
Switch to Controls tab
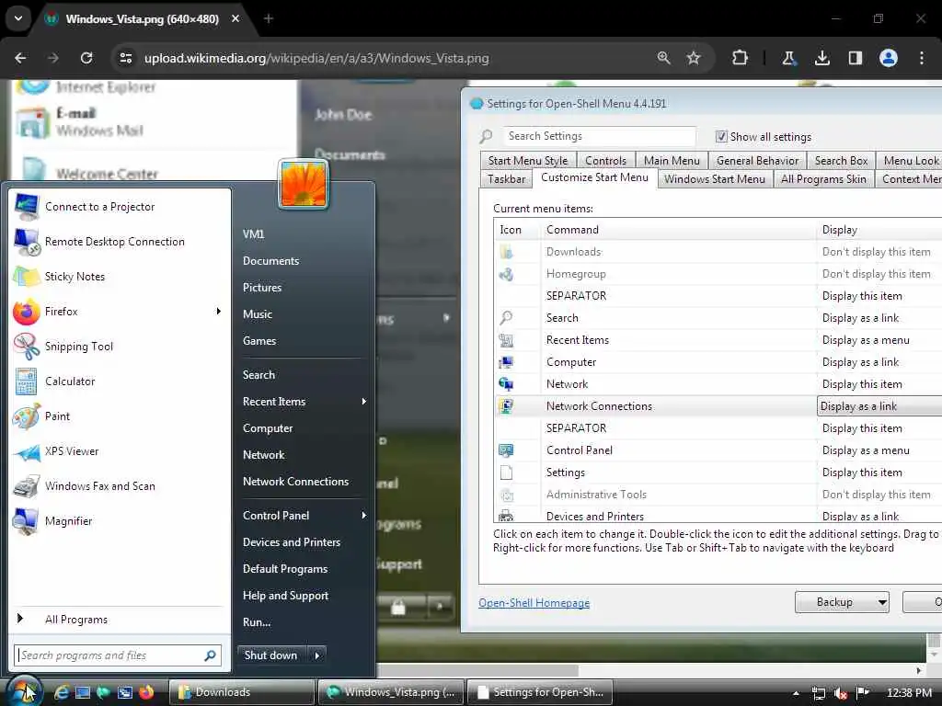click(x=605, y=160)
